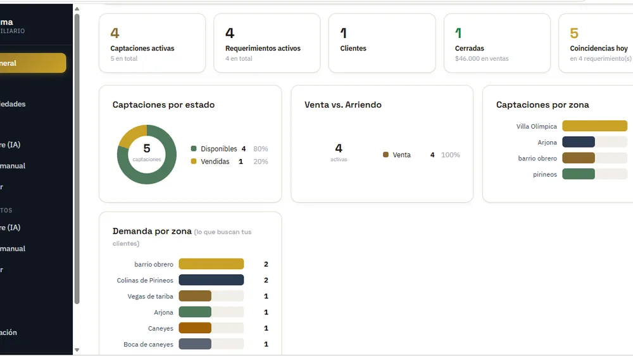Open the sidebar item ending in "iedades"
This screenshot has height=356, width=633.
[x=13, y=104]
